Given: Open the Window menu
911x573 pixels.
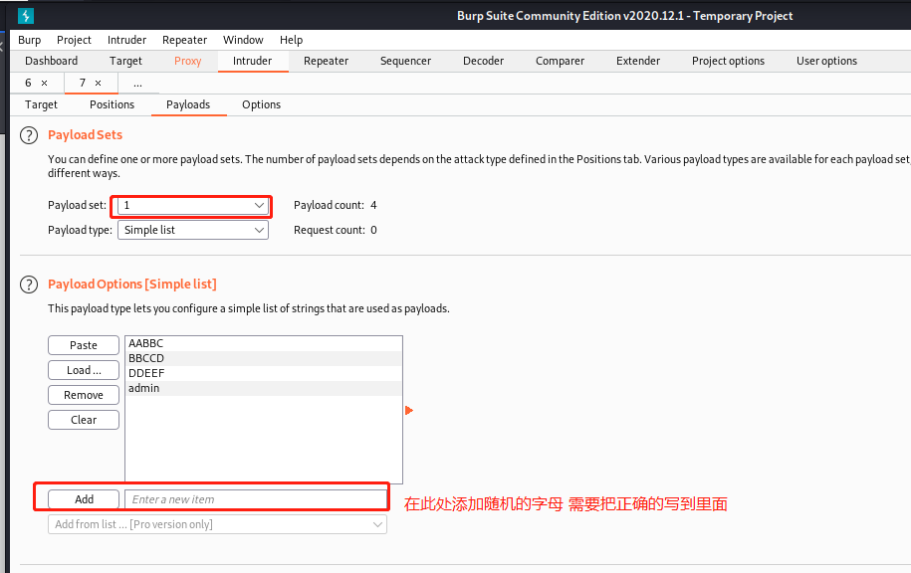Looking at the screenshot, I should [243, 40].
